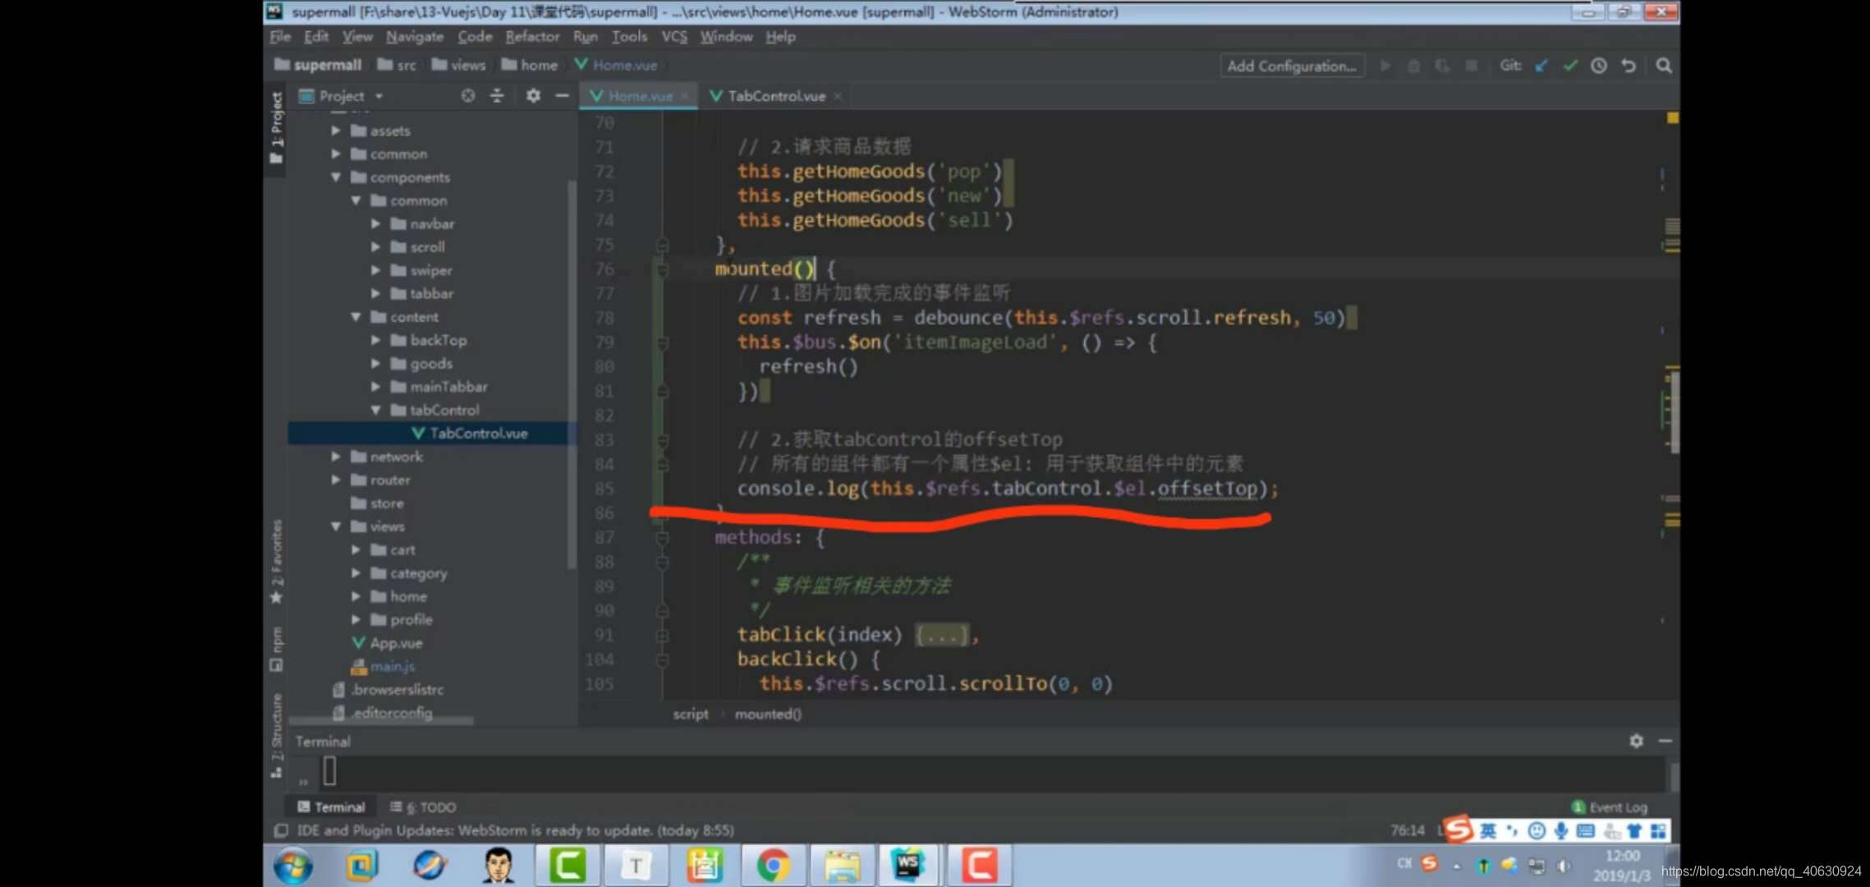Hide the Project tool window
Viewport: 1870px width, 887px height.
click(x=563, y=95)
